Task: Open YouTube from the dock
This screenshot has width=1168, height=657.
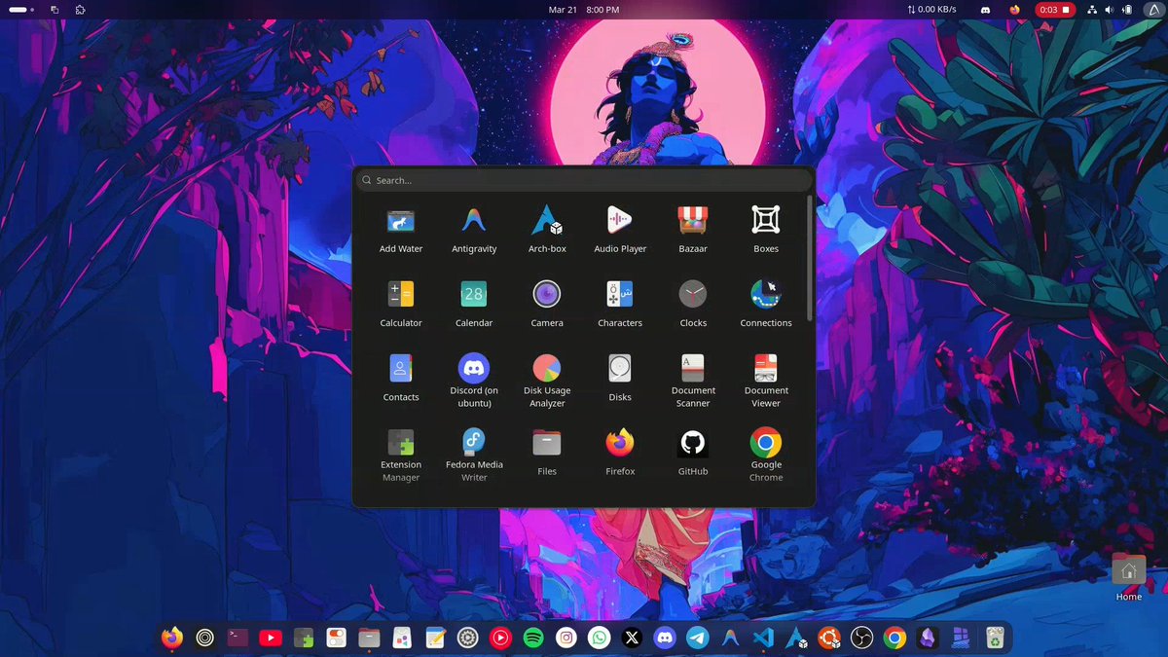Action: pos(271,639)
